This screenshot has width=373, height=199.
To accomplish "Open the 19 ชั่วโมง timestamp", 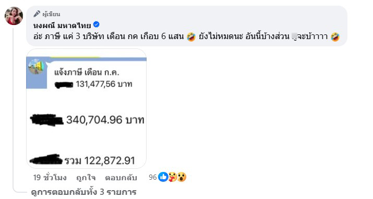I will pos(50,178).
